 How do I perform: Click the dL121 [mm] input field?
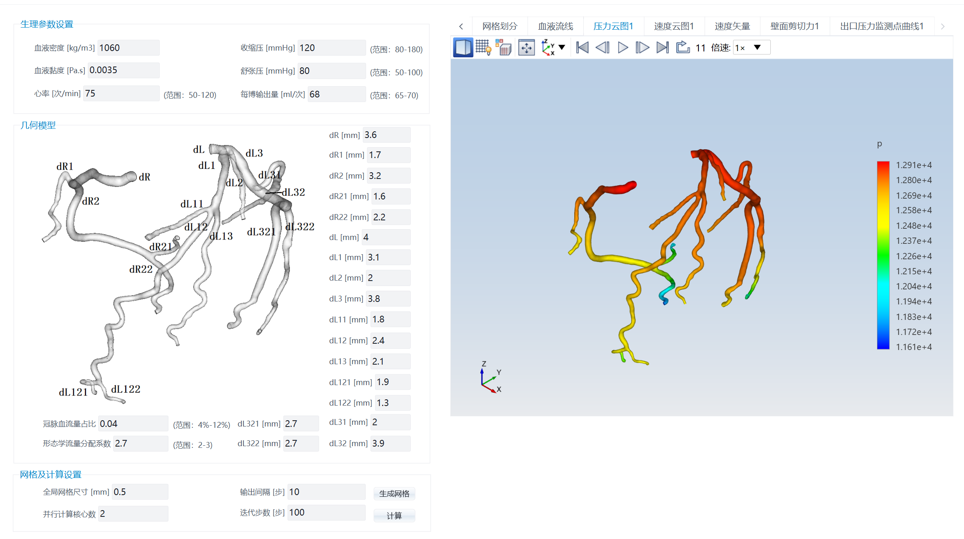click(x=393, y=382)
